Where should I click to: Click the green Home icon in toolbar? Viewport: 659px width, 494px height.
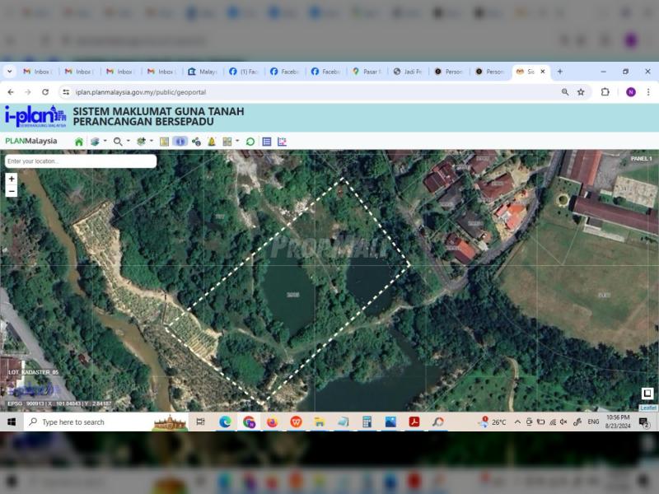click(79, 142)
